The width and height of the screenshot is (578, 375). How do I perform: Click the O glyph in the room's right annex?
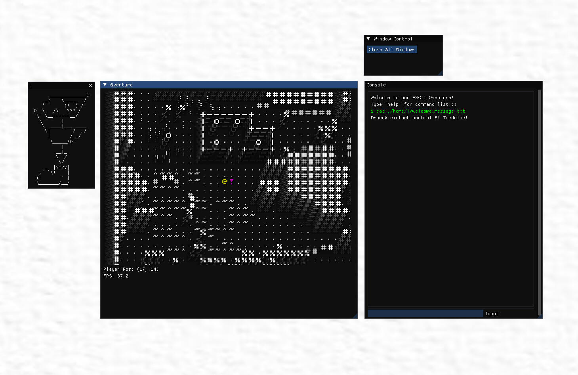coord(258,142)
